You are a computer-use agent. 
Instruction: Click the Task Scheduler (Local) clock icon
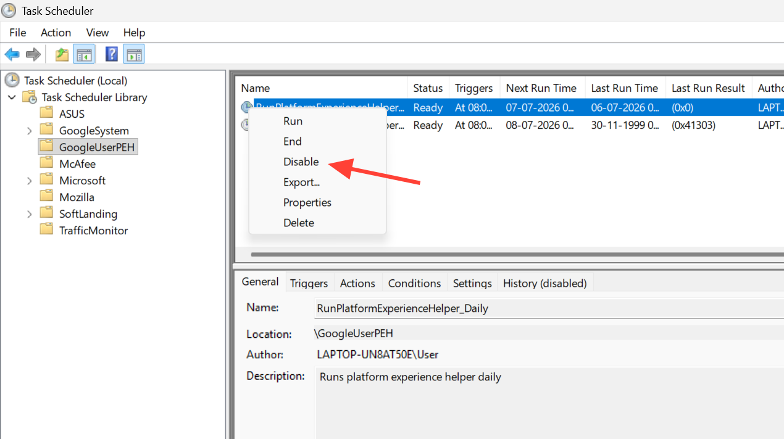(x=12, y=80)
